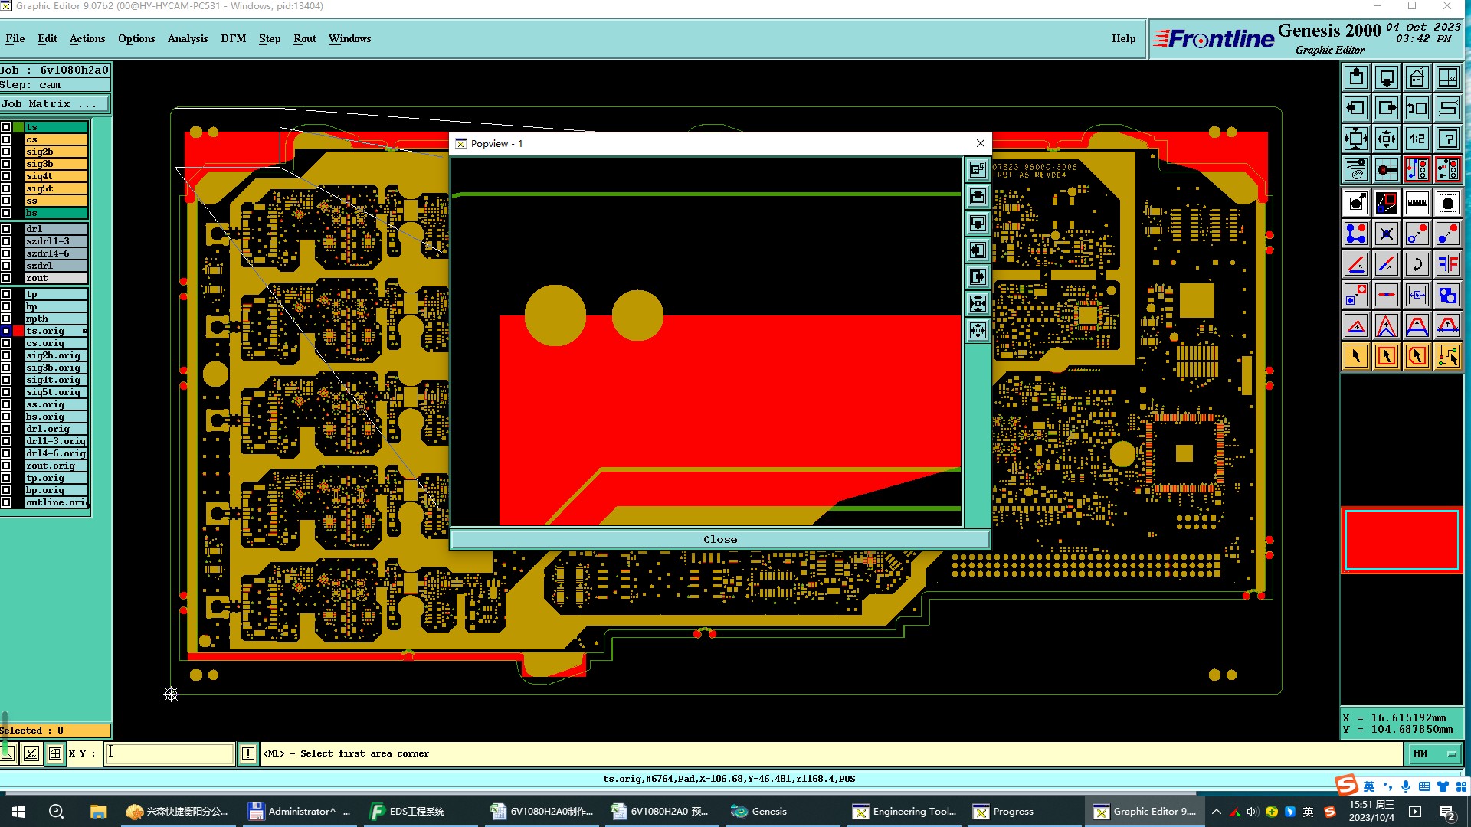Click the pan left icon in right toolbar
Screen dimensions: 1471x827
[x=1356, y=108]
